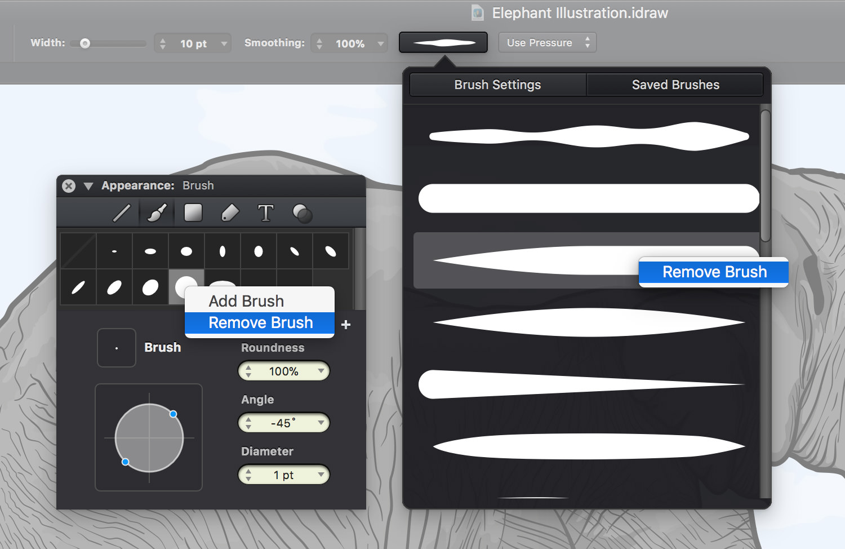Click the Diameter 1 pt stepper arrows
Screen dimensions: 845x549
coord(248,475)
